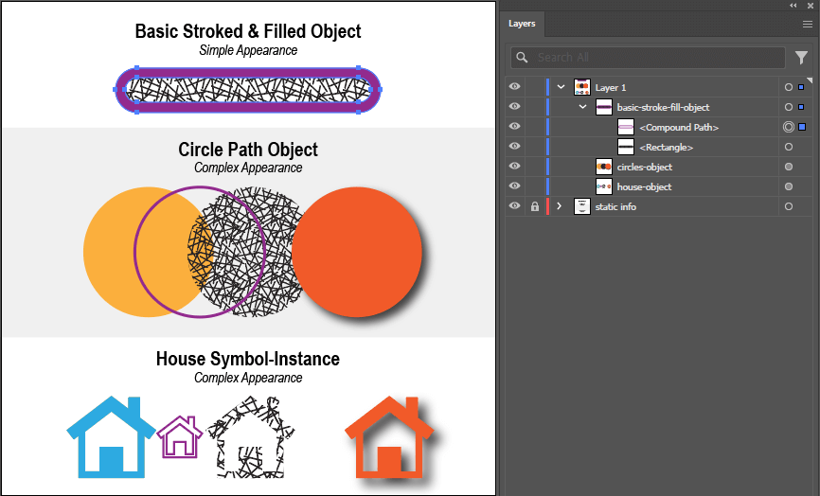Click the target circle for house-object

pyautogui.click(x=789, y=186)
